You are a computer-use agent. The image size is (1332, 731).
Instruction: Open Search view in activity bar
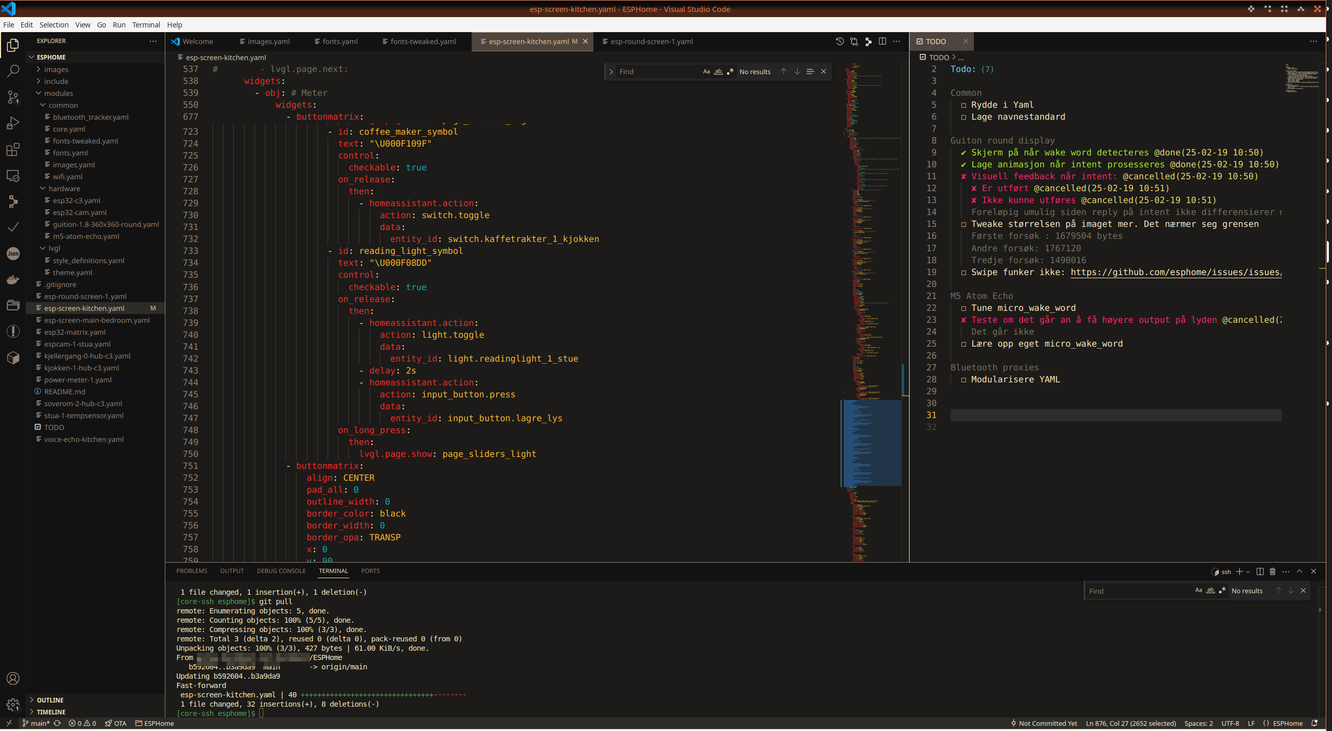click(x=13, y=71)
